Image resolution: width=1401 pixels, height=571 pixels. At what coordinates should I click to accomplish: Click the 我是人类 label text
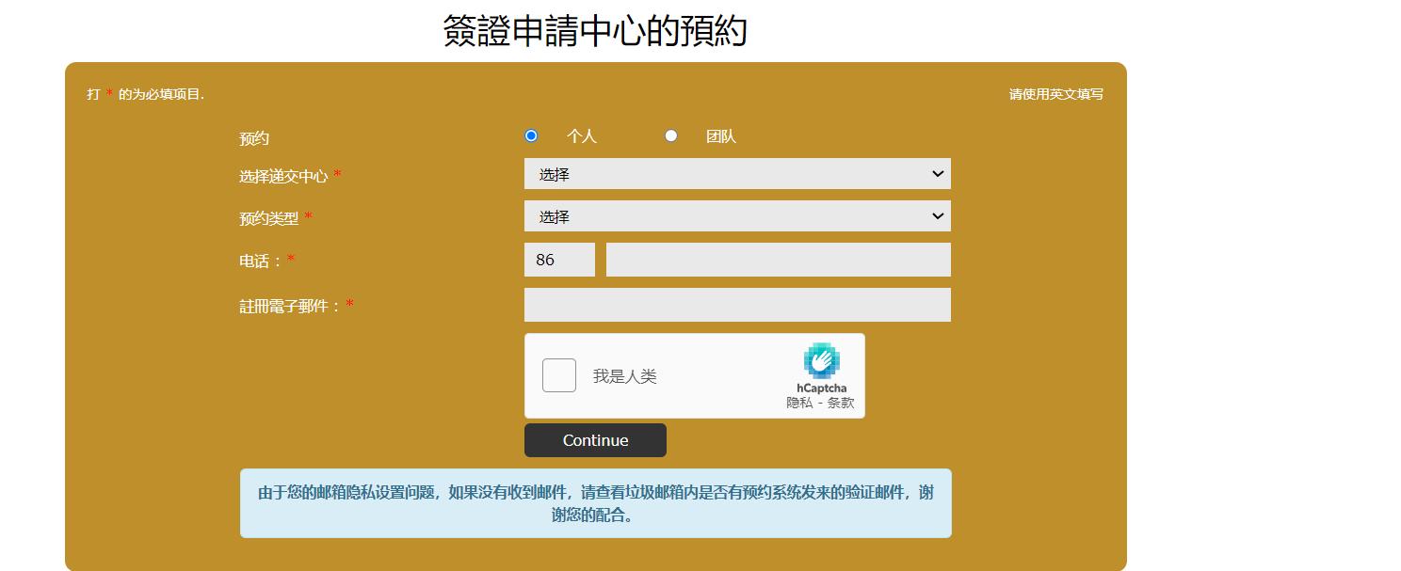click(626, 374)
